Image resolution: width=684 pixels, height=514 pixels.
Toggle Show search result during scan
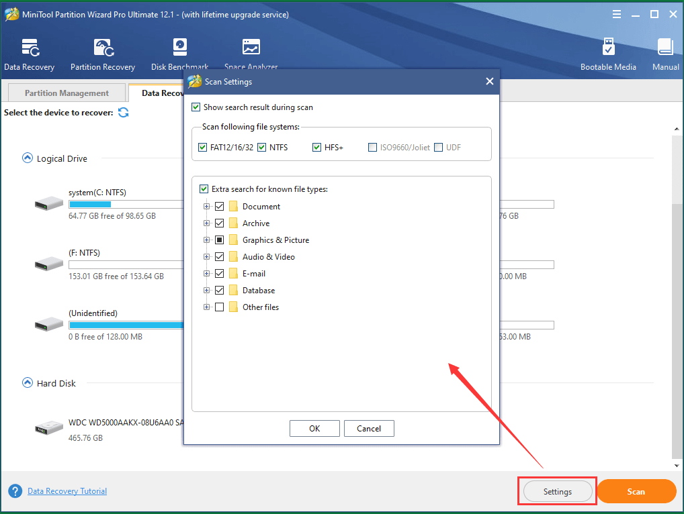(x=196, y=107)
